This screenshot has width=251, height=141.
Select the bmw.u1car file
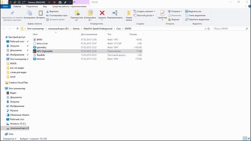click(x=87, y=43)
